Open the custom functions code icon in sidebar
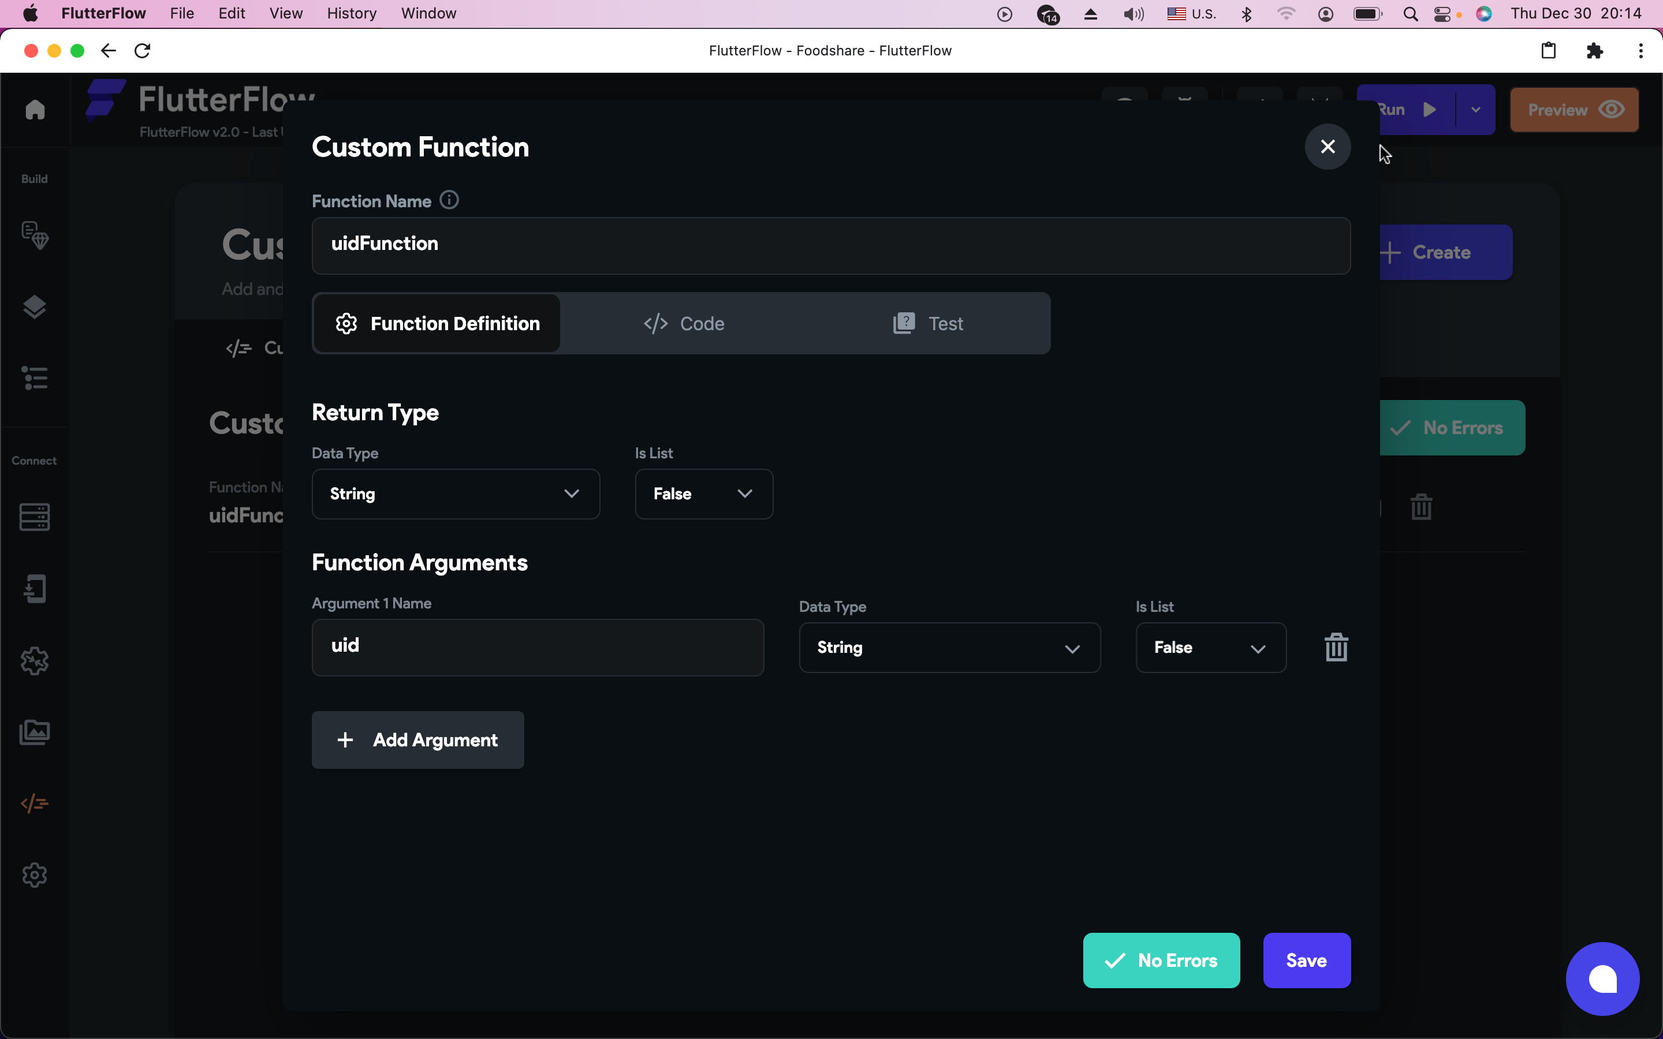The image size is (1663, 1039). pos(35,803)
